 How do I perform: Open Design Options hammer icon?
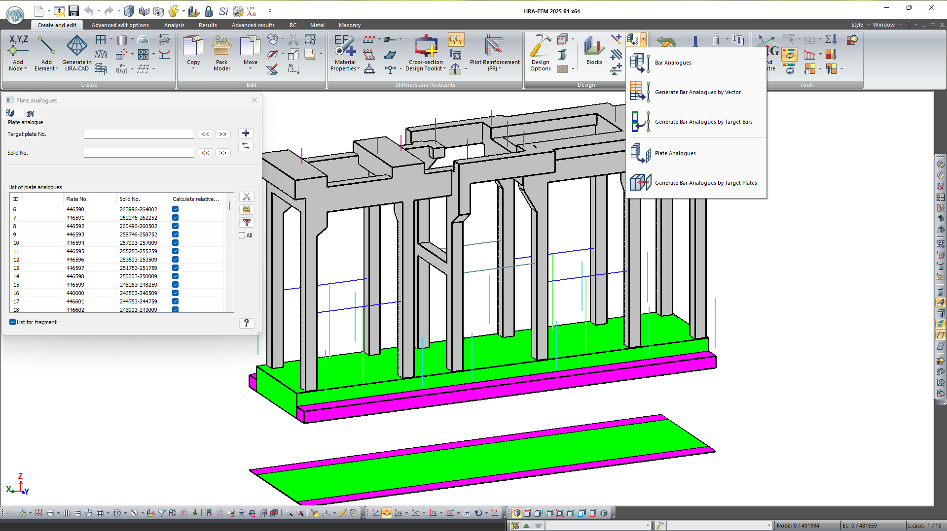541,47
